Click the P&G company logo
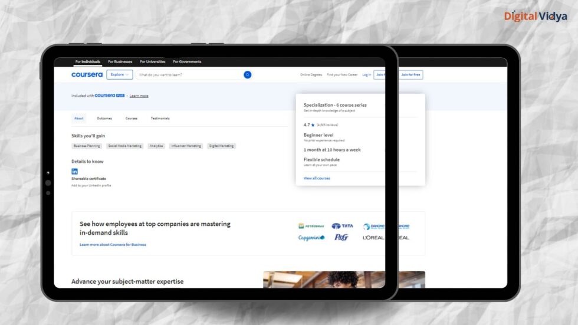Image resolution: width=578 pixels, height=325 pixels. click(x=341, y=237)
